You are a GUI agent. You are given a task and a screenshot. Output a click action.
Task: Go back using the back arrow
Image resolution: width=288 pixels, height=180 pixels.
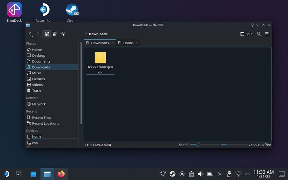point(30,34)
